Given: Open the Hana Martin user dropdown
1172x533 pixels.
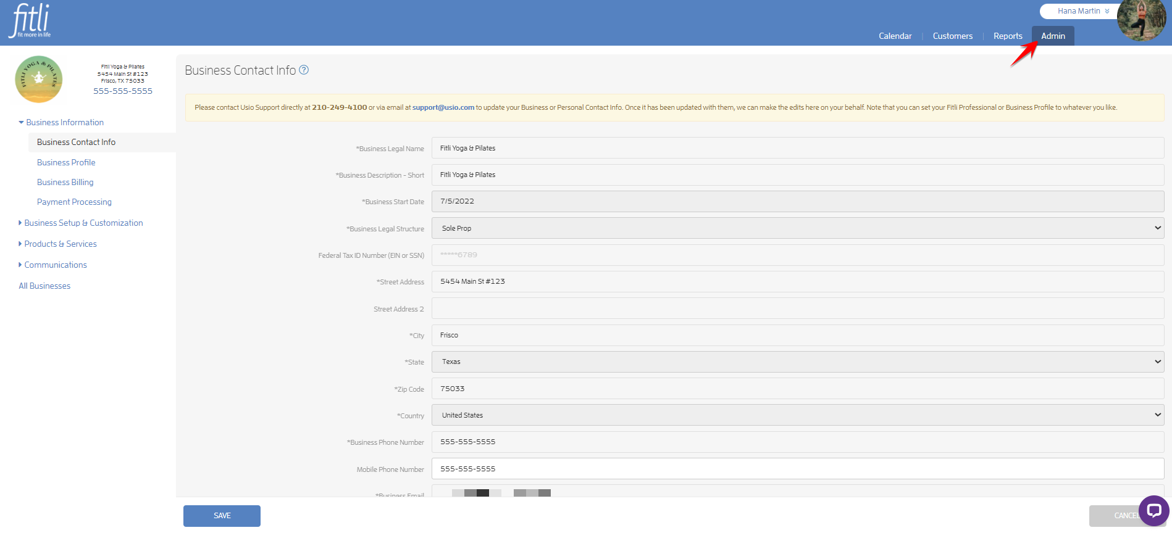Looking at the screenshot, I should [x=1083, y=11].
